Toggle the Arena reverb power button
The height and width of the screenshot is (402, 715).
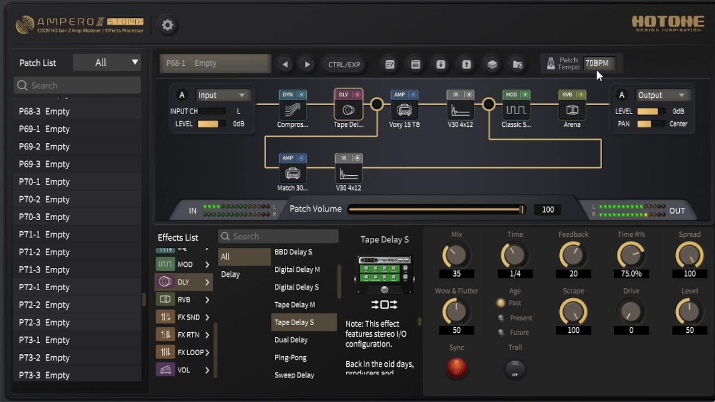[581, 95]
